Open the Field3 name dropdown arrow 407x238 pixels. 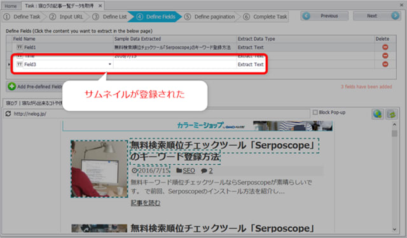coord(110,64)
